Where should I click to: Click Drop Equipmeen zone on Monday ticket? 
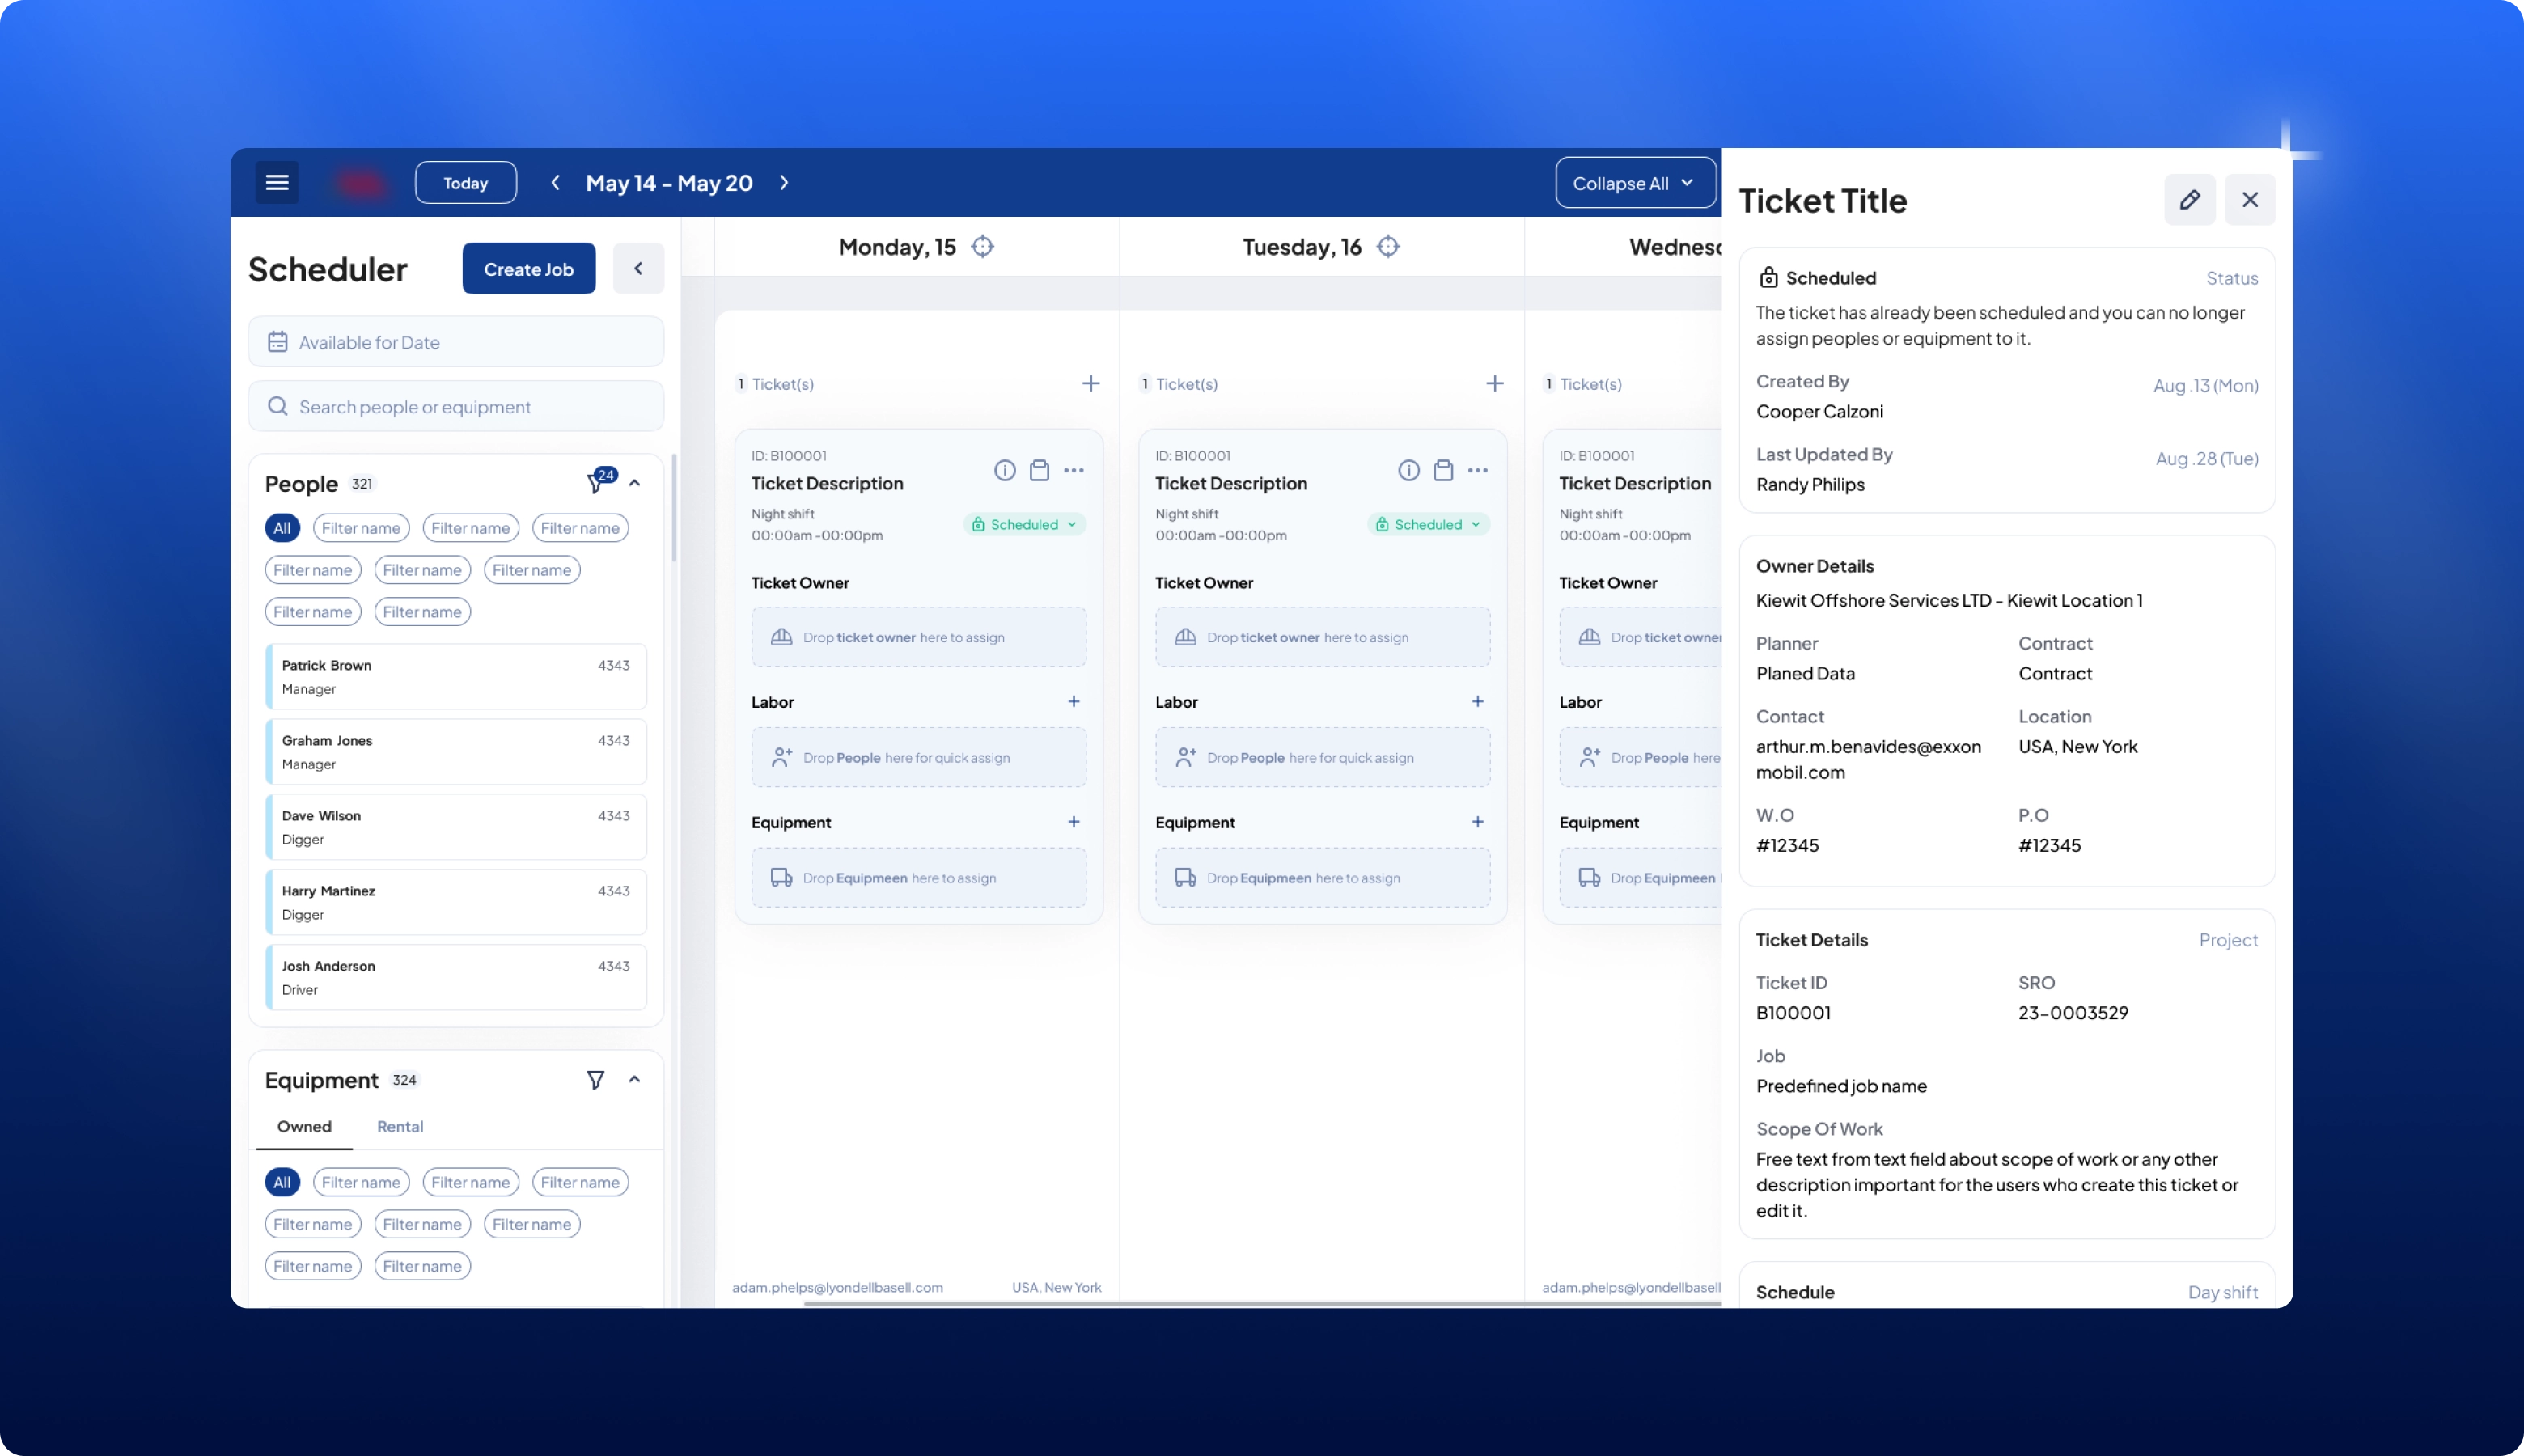pyautogui.click(x=919, y=878)
